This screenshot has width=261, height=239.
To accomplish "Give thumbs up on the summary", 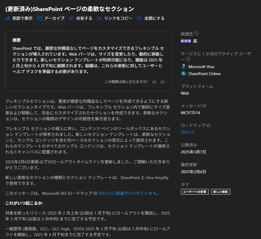I will (x=154, y=82).
